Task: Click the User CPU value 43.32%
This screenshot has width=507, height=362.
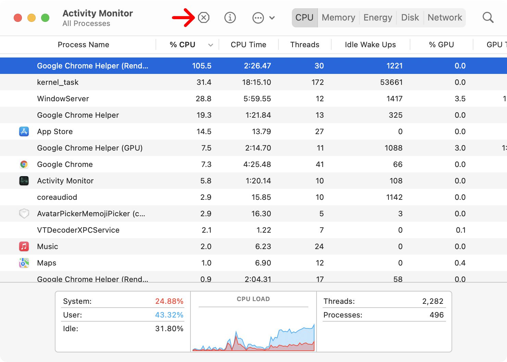Action: click(169, 315)
